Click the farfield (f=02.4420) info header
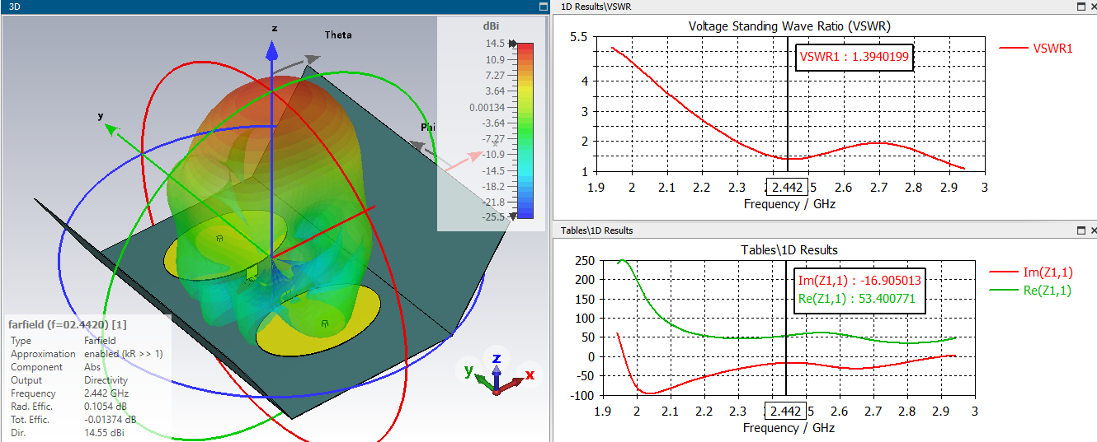This screenshot has width=1097, height=442. (x=68, y=323)
